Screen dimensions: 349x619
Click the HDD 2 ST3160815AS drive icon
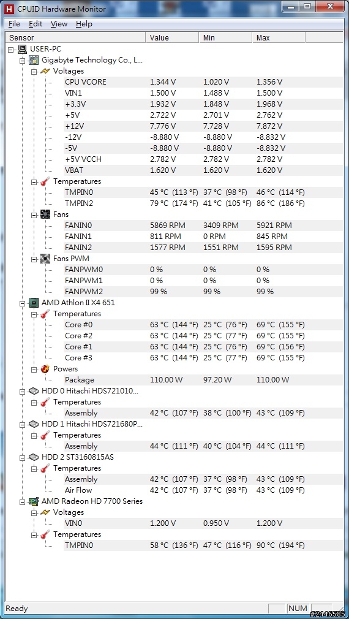point(34,457)
